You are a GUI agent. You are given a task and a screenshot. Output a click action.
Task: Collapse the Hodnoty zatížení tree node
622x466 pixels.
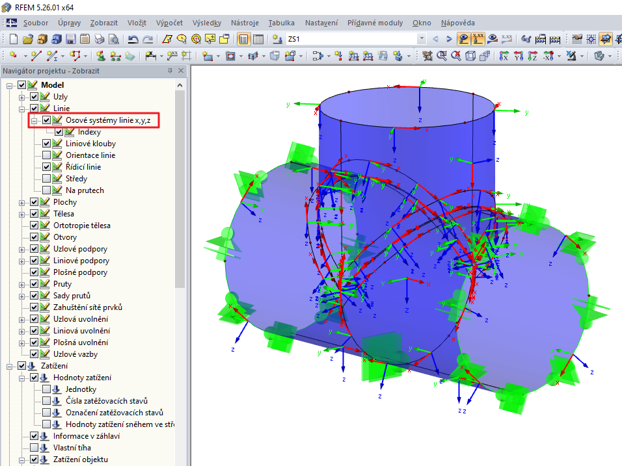(x=22, y=378)
